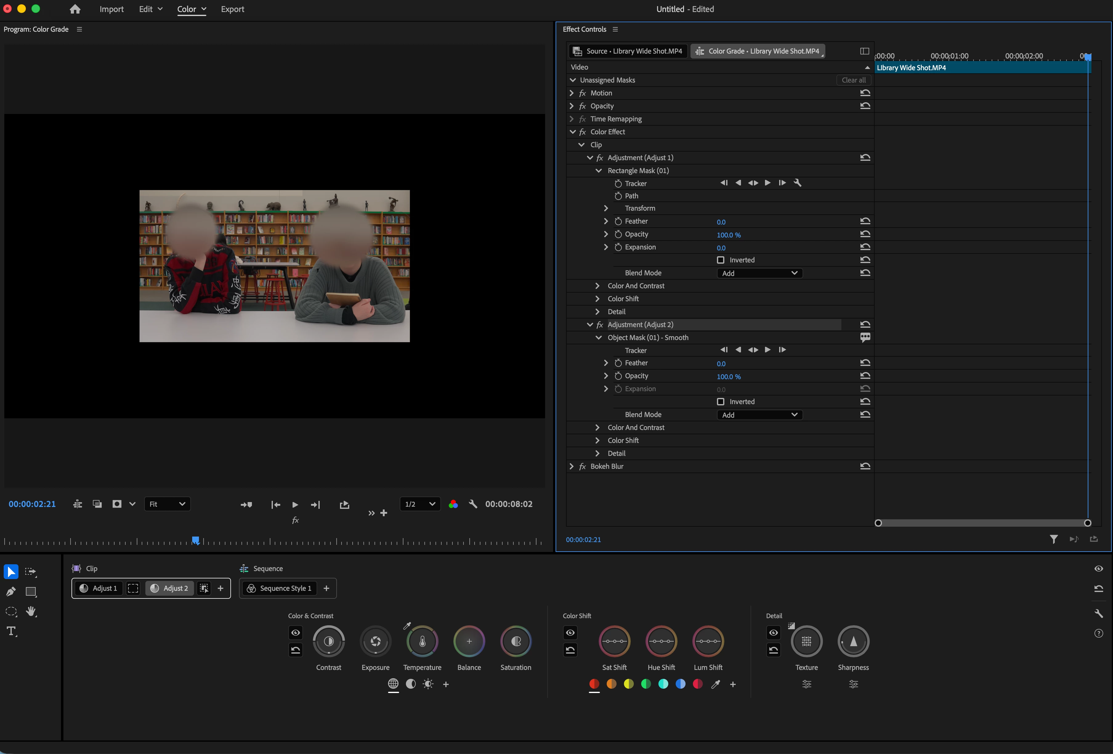
Task: Select the Hand tool
Action: tap(31, 612)
